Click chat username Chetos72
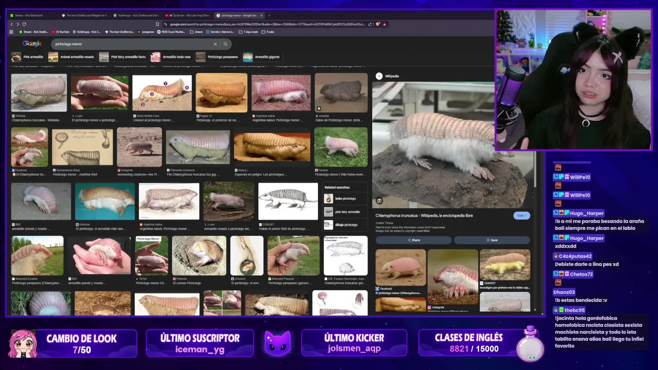 [581, 274]
